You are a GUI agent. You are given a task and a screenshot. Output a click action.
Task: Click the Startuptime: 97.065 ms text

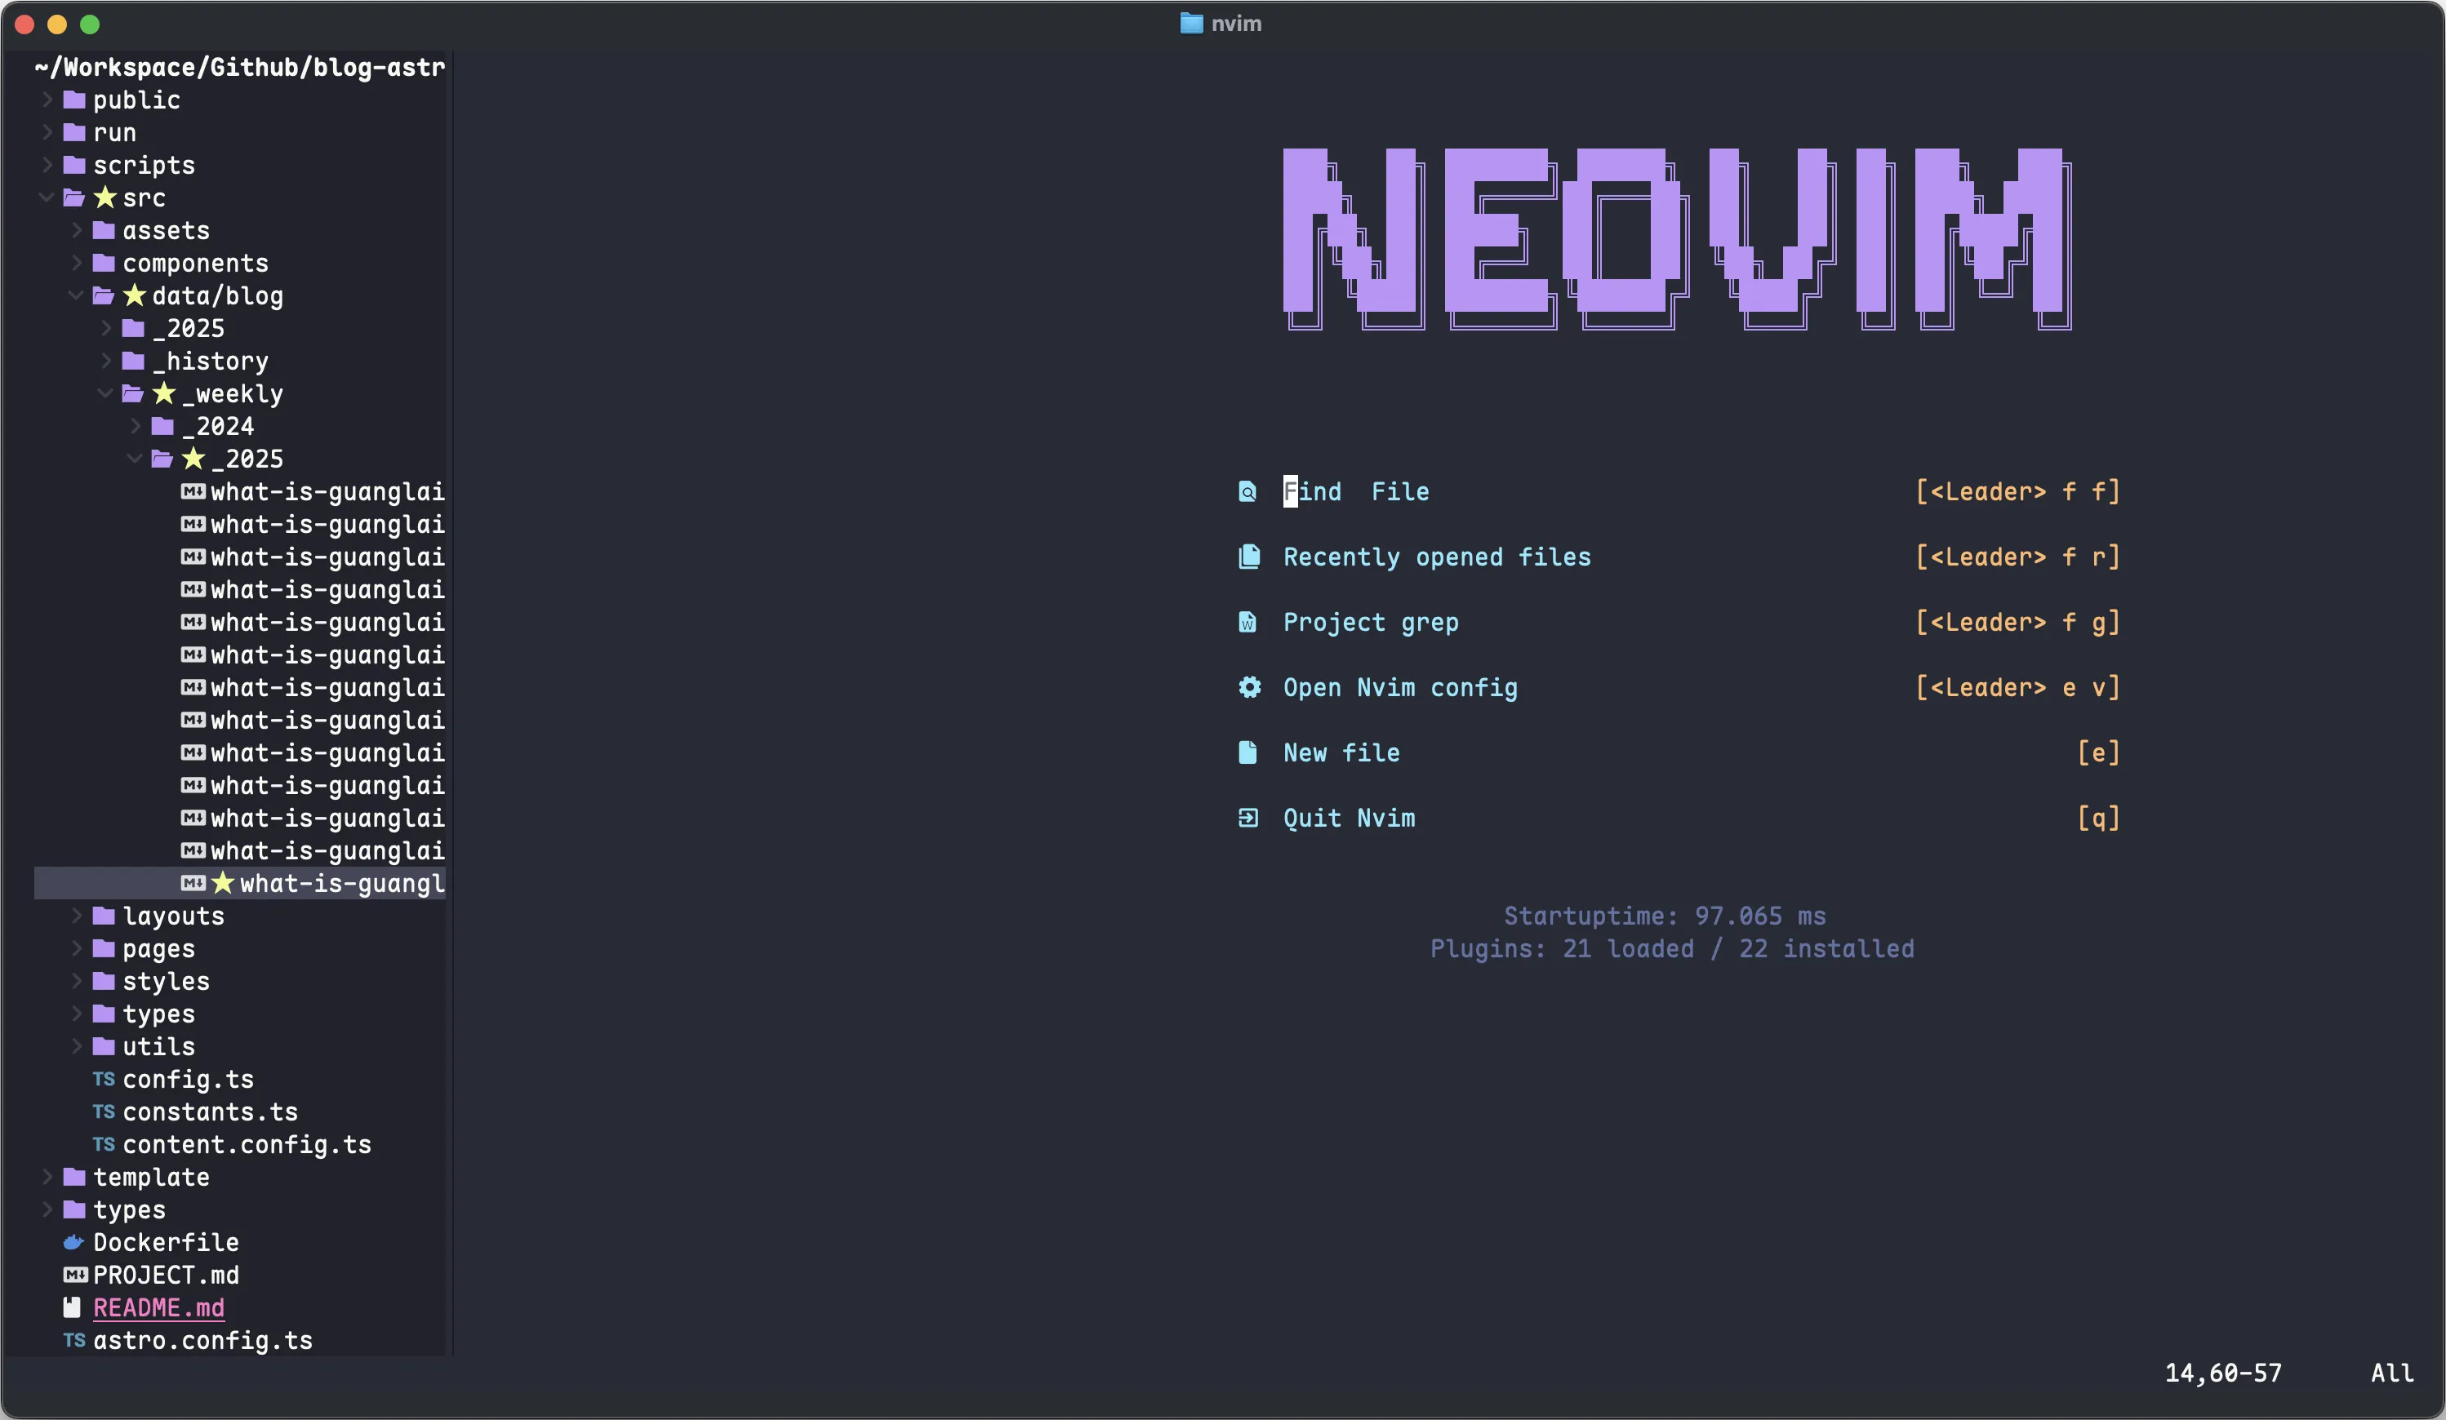tap(1665, 916)
